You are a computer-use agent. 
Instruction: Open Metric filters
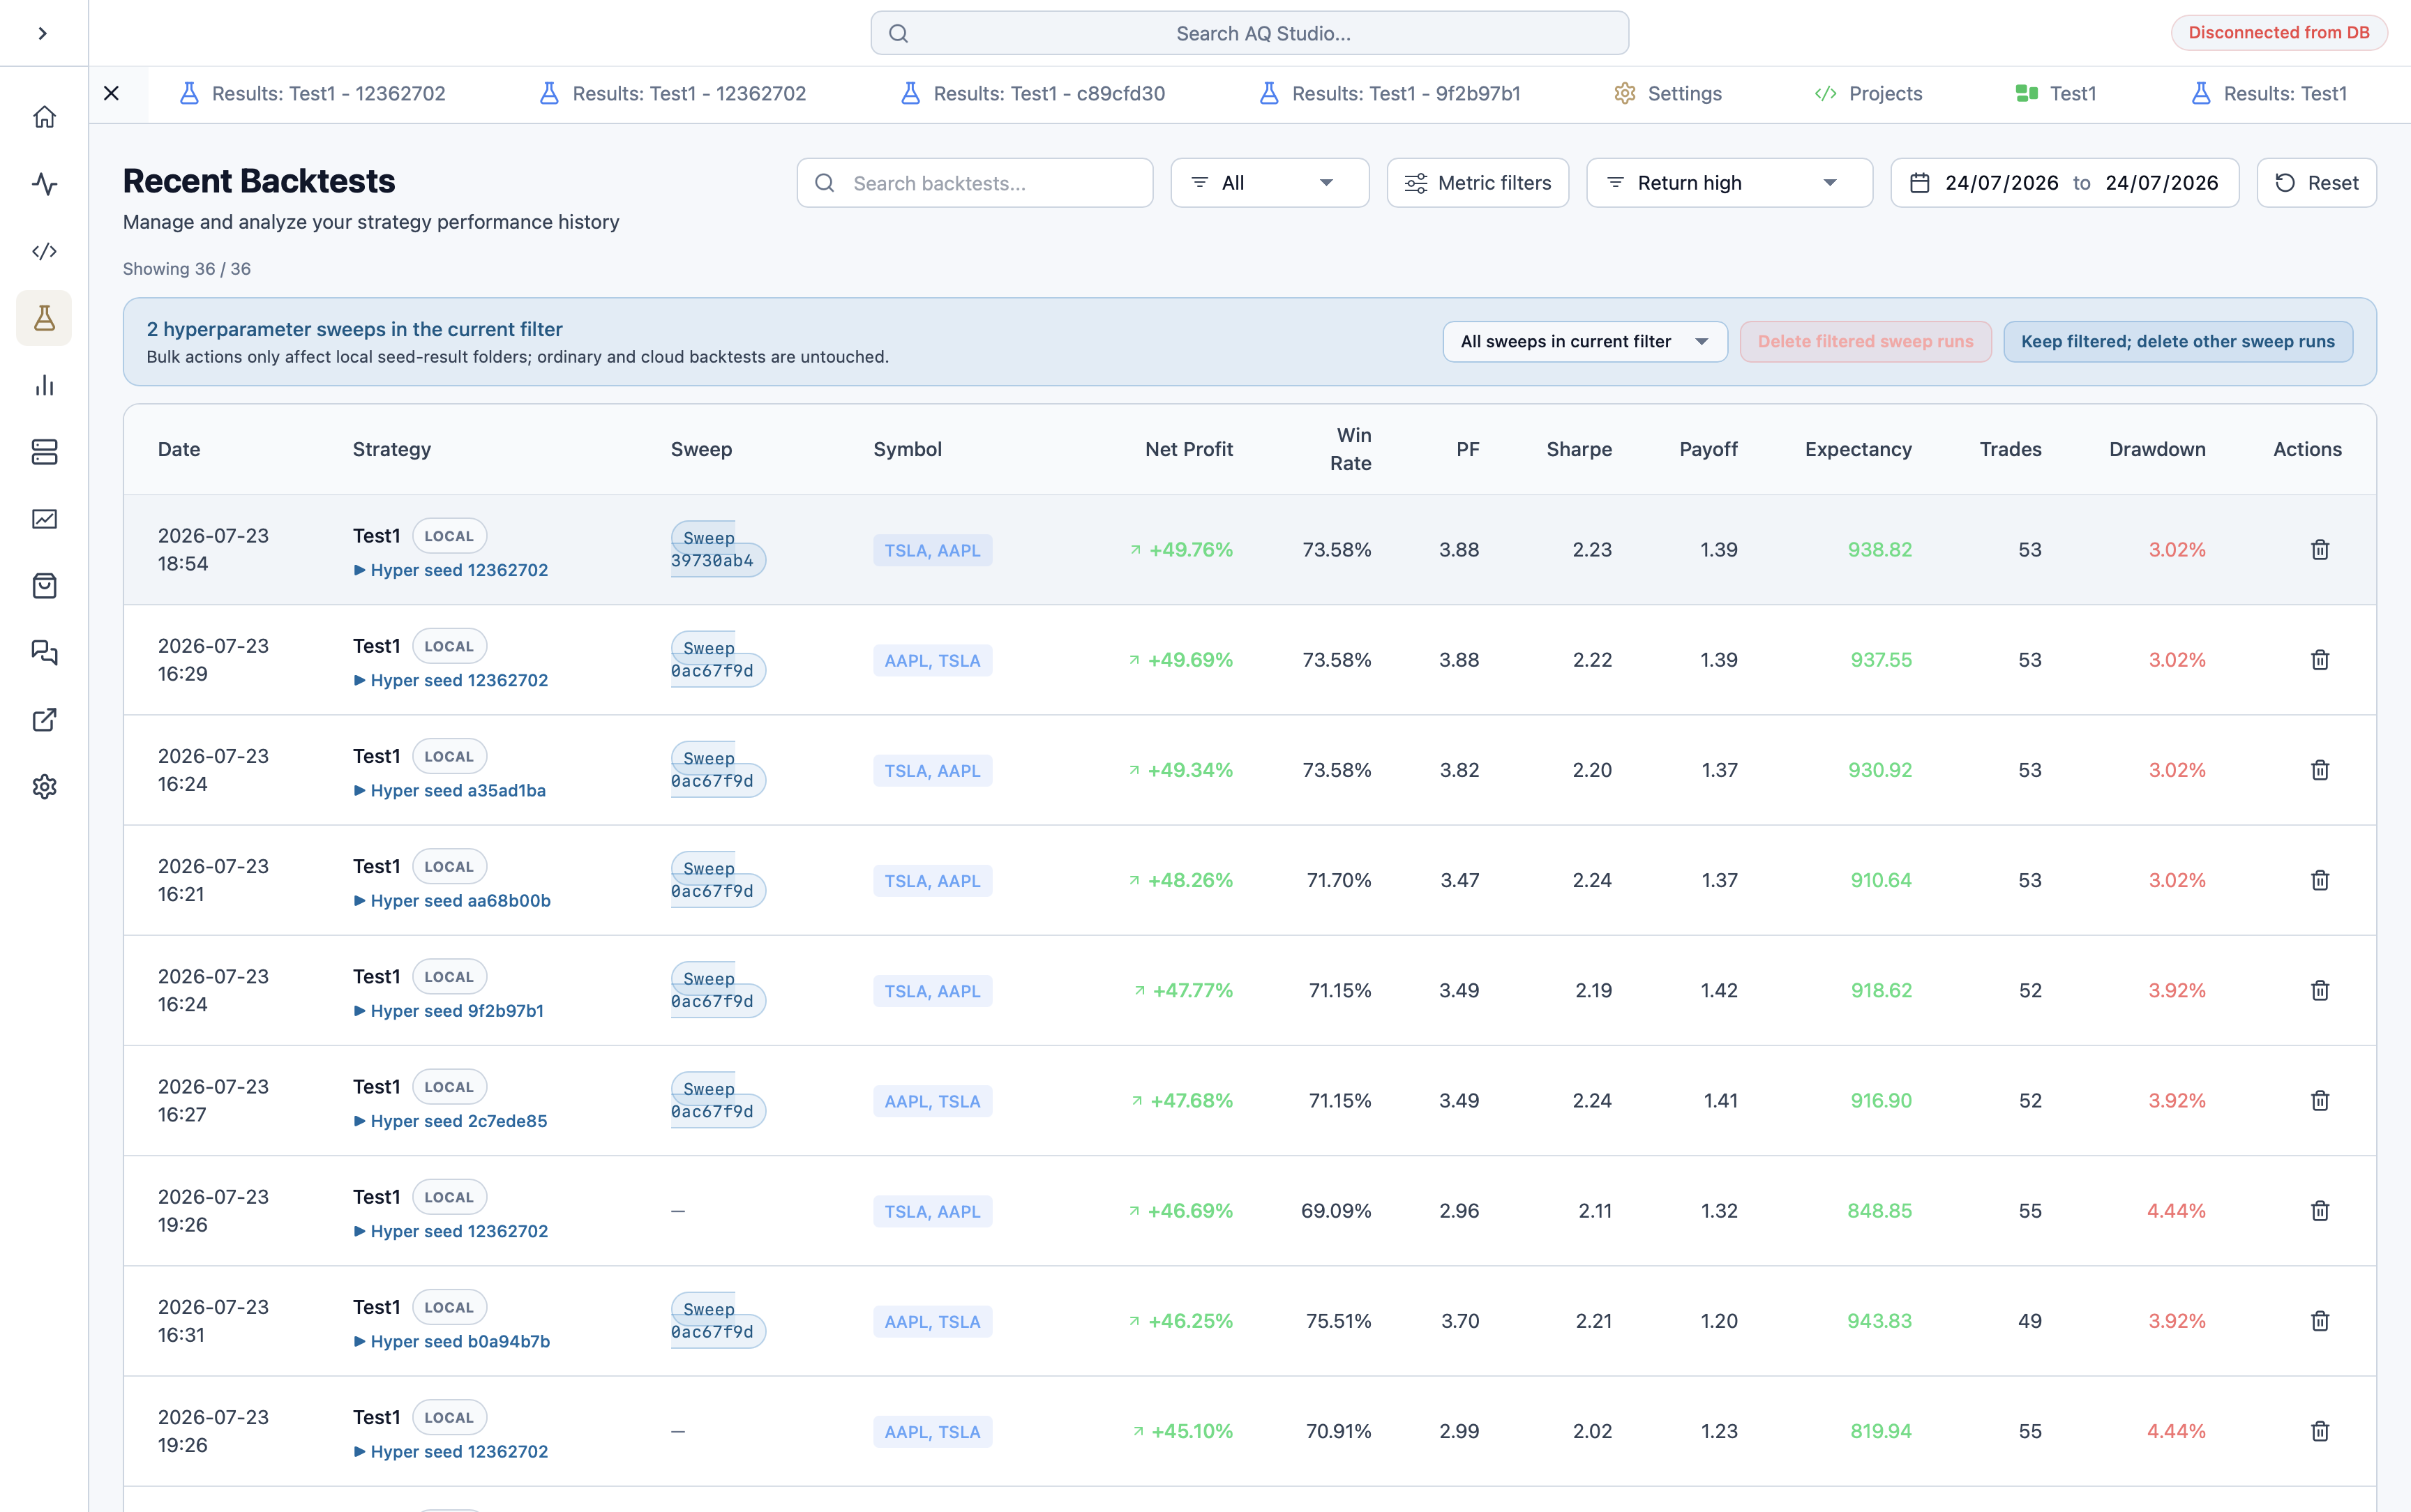[1477, 183]
